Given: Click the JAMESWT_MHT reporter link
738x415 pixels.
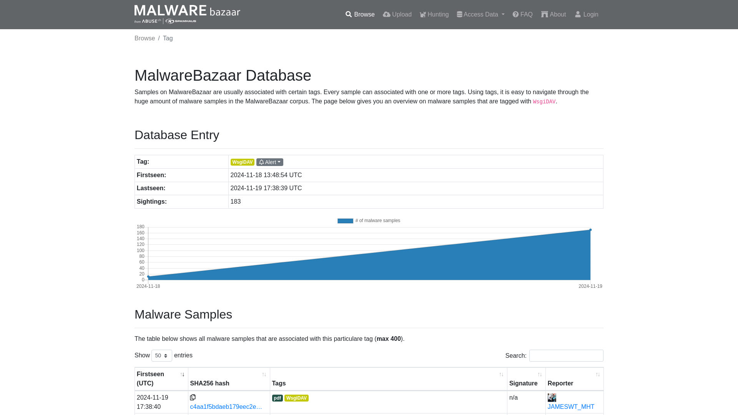Looking at the screenshot, I should tap(571, 407).
